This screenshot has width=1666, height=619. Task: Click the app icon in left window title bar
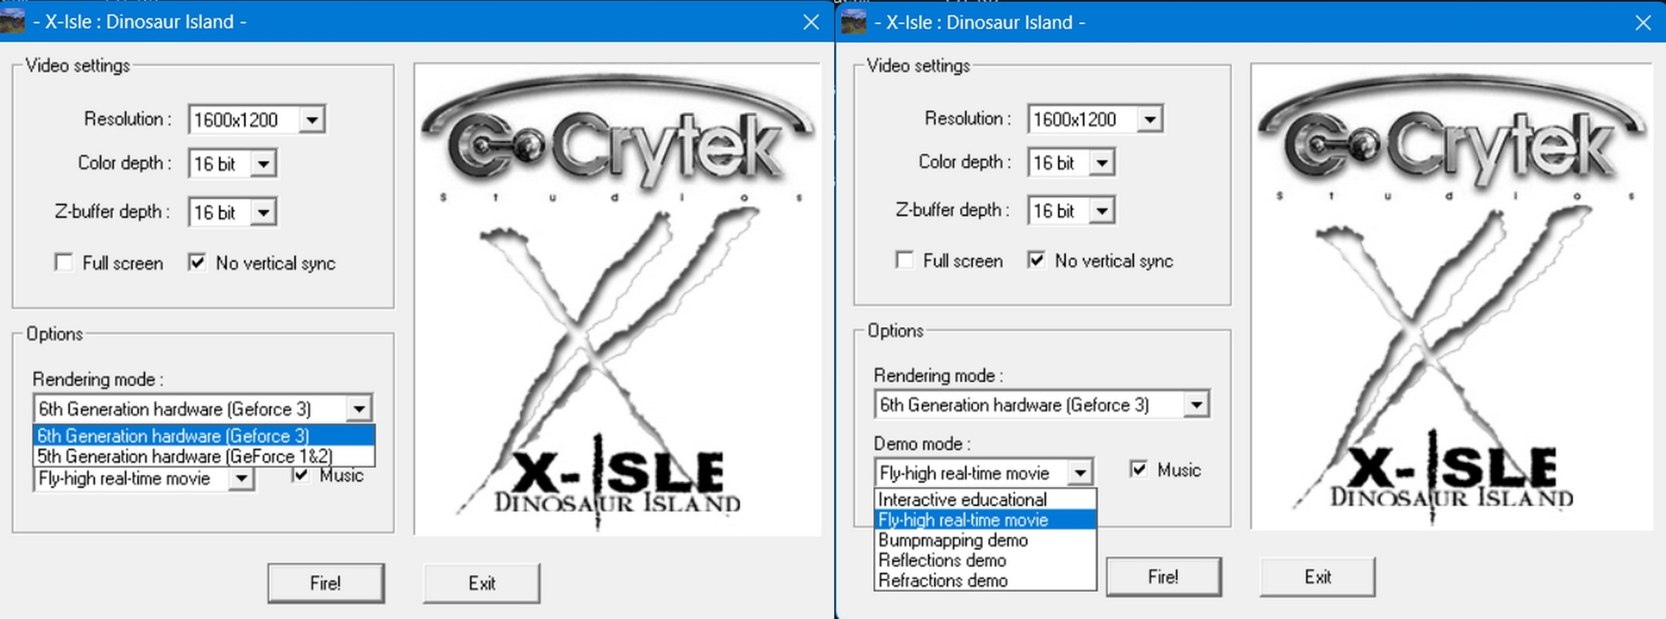click(12, 21)
